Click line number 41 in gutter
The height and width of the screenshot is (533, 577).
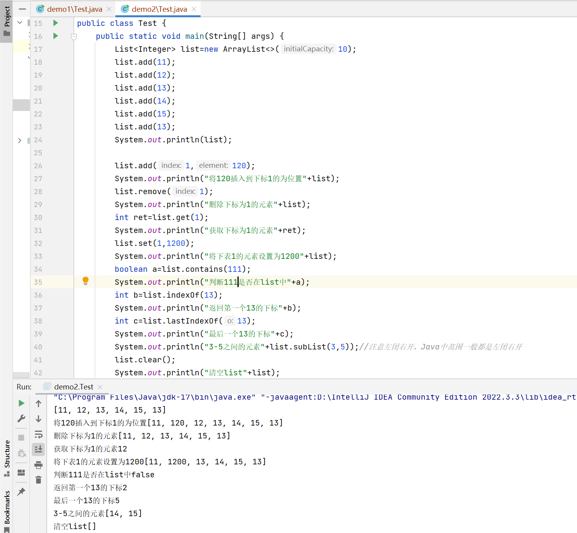pyautogui.click(x=38, y=360)
